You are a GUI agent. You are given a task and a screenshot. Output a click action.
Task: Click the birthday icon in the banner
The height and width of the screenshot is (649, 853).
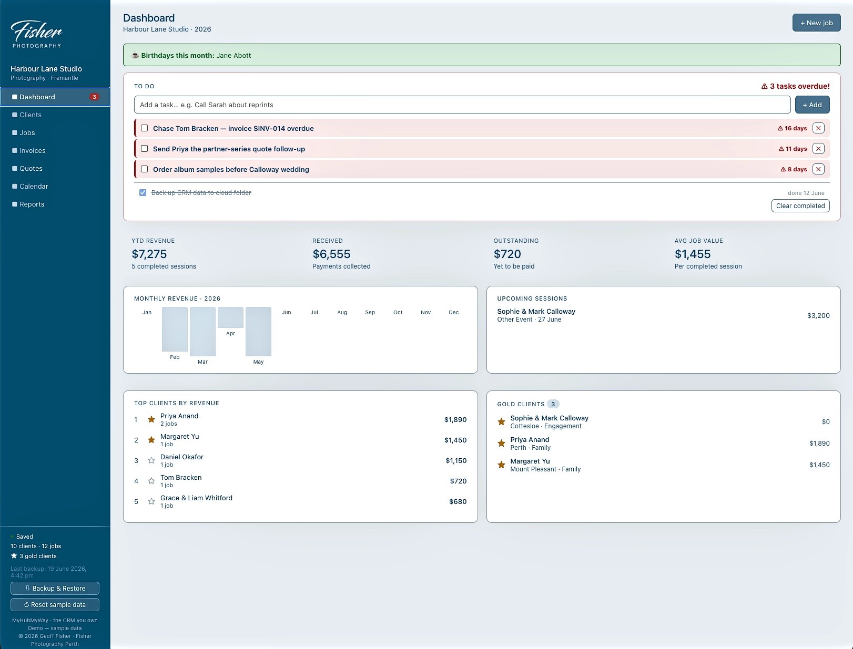coord(135,55)
